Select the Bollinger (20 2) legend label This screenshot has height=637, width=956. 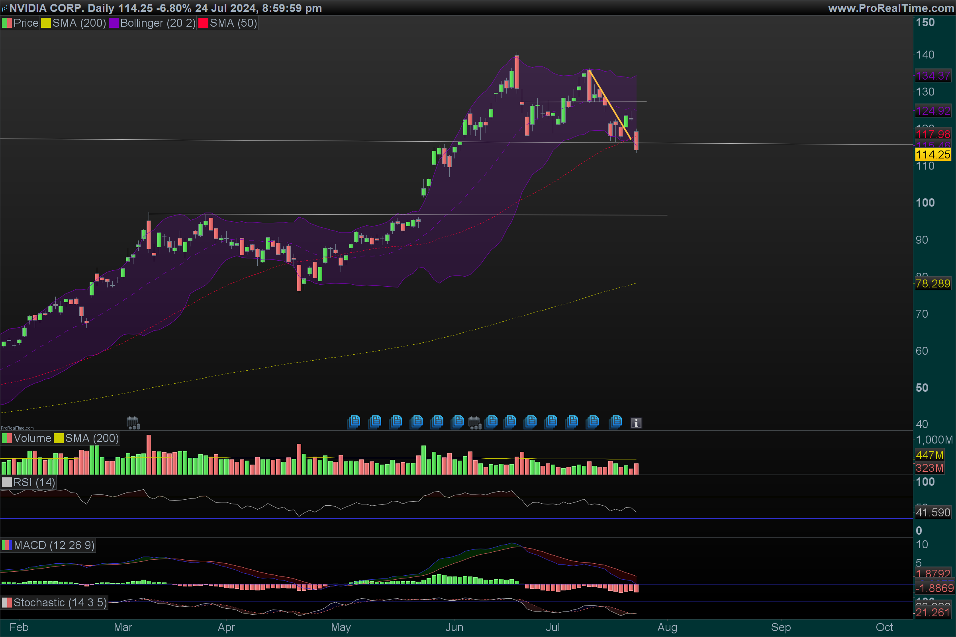point(158,23)
